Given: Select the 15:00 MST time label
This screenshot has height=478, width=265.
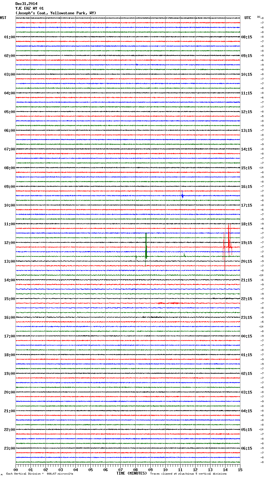Looking at the screenshot, I should point(10,299).
